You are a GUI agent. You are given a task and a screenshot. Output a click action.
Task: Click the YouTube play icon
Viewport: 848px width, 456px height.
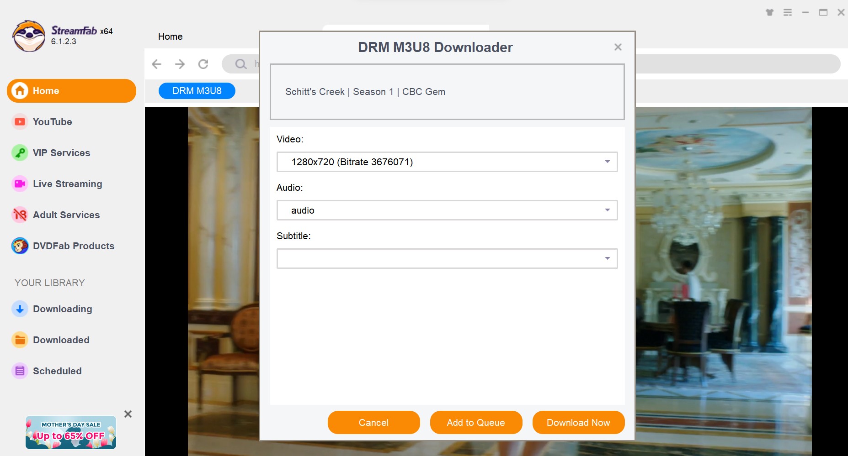[x=20, y=122]
